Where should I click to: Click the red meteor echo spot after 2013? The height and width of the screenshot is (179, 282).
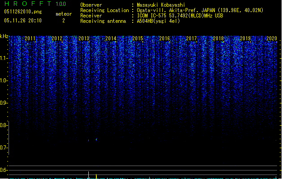[x=88, y=140]
